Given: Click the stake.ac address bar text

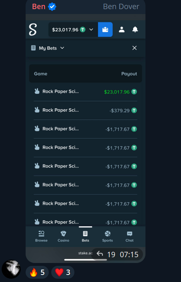Looking at the screenshot, I should 86,253.
